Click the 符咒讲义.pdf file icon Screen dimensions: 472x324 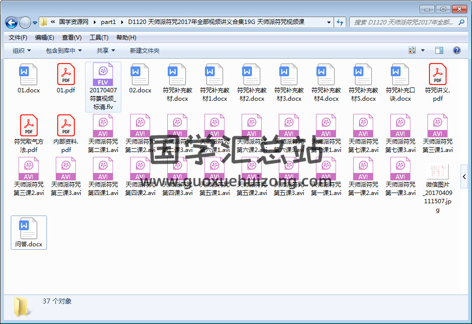pyautogui.click(x=437, y=75)
